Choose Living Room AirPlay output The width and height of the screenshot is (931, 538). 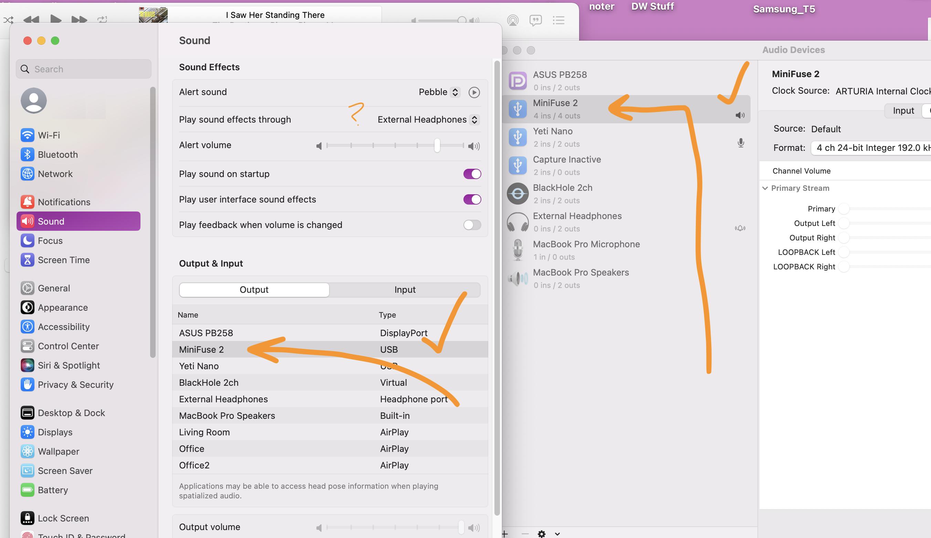(x=330, y=432)
